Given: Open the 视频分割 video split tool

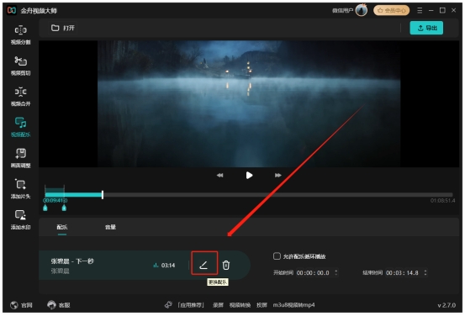Looking at the screenshot, I should point(20,34).
